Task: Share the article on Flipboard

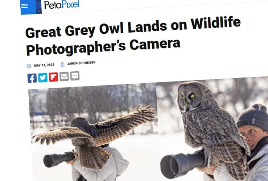Action: click(x=53, y=77)
